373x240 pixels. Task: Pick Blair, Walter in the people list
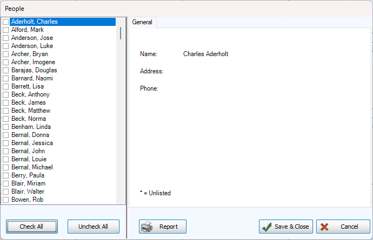(x=28, y=192)
